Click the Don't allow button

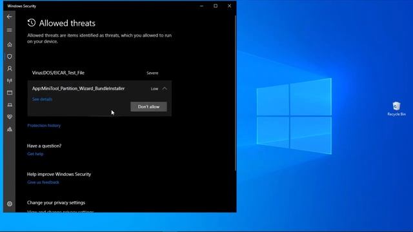click(148, 107)
